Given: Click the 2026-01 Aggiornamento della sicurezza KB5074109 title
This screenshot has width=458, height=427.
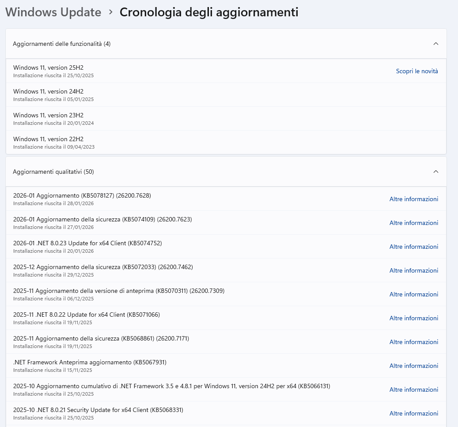Looking at the screenshot, I should tap(102, 219).
